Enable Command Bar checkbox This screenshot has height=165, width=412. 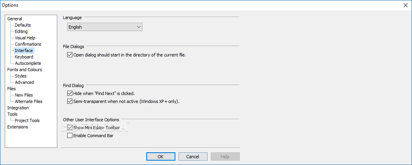pyautogui.click(x=70, y=136)
